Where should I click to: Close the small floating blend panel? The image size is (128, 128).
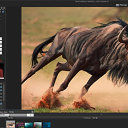click(32, 112)
